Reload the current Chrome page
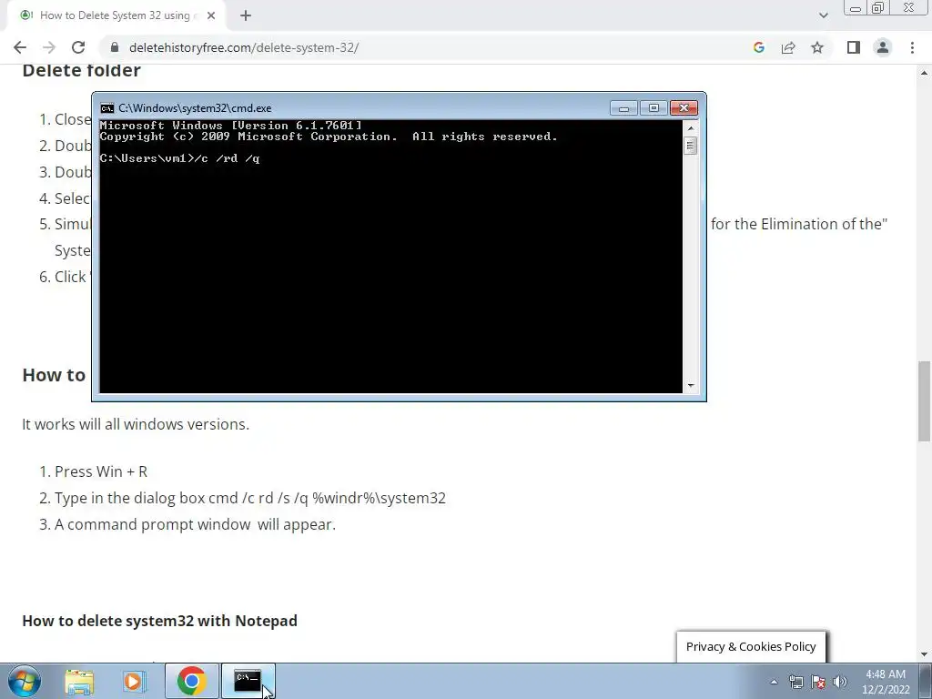 coord(78,47)
